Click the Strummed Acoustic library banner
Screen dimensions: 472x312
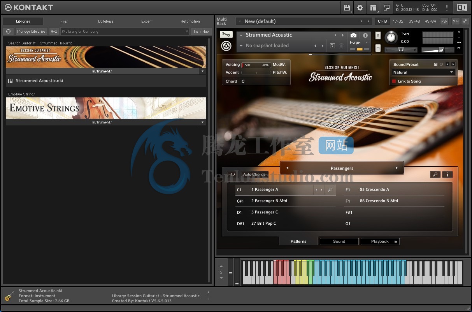point(106,57)
